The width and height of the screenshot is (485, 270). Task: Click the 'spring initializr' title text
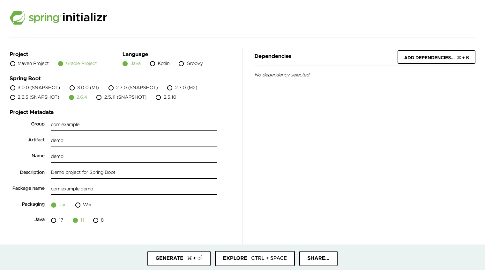(68, 18)
